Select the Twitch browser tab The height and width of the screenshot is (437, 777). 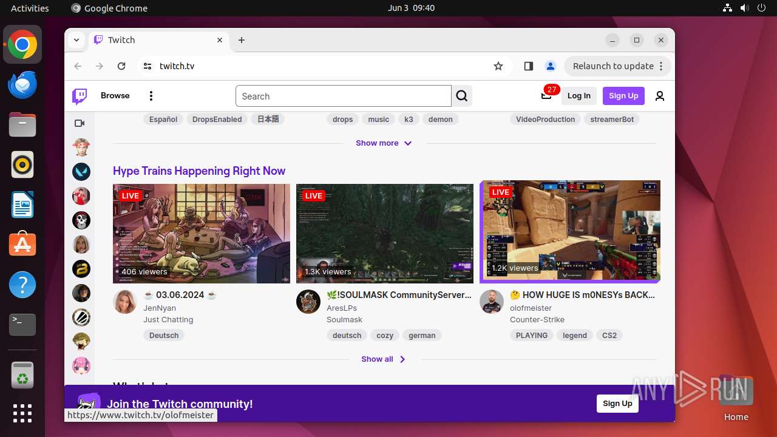(x=160, y=40)
